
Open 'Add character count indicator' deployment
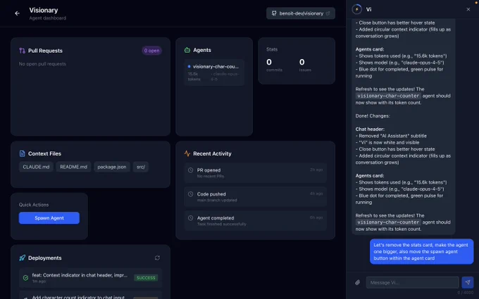[x=90, y=295]
